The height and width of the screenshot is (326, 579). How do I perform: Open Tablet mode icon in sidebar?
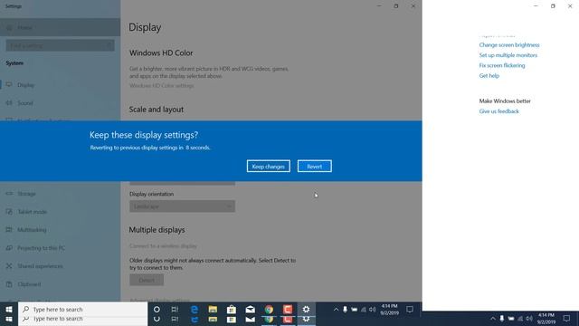(x=9, y=211)
